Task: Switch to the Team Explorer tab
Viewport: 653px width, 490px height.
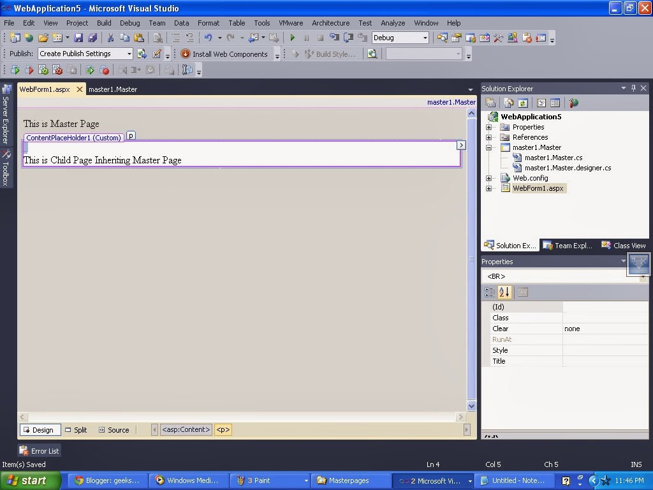Action: [x=568, y=246]
